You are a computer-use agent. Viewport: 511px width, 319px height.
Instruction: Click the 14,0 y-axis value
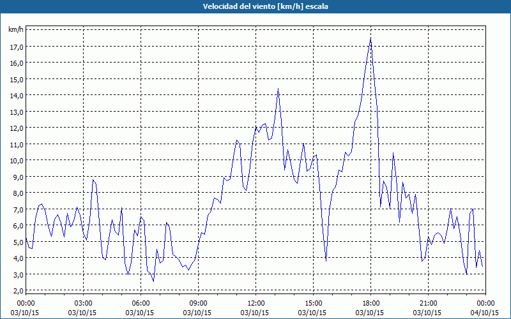17,96
